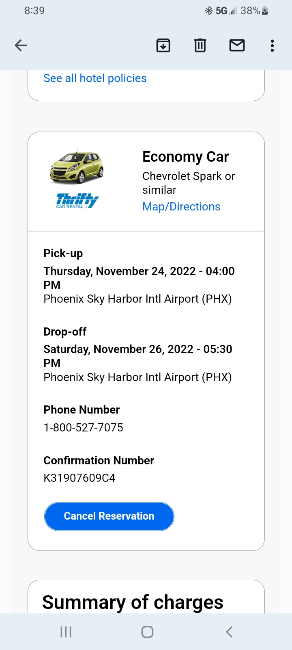
Task: Archive this email
Action: click(163, 45)
